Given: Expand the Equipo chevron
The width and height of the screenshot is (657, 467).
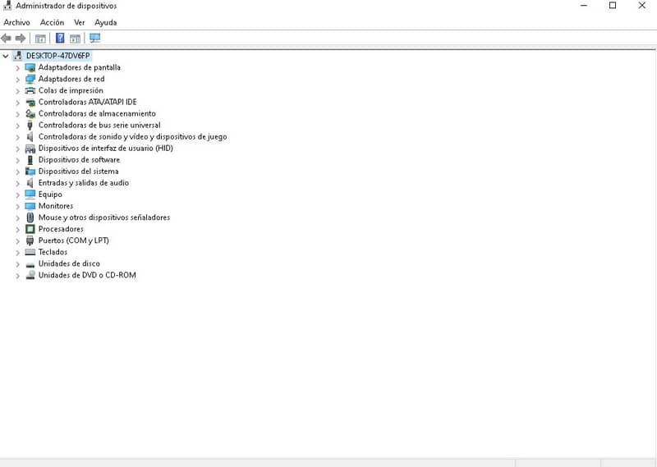Looking at the screenshot, I should [17, 195].
